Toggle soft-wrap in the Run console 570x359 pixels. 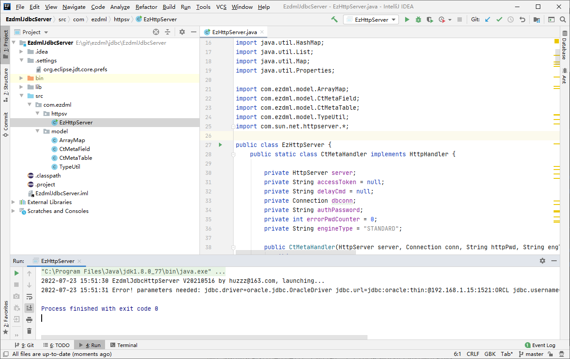[29, 297]
